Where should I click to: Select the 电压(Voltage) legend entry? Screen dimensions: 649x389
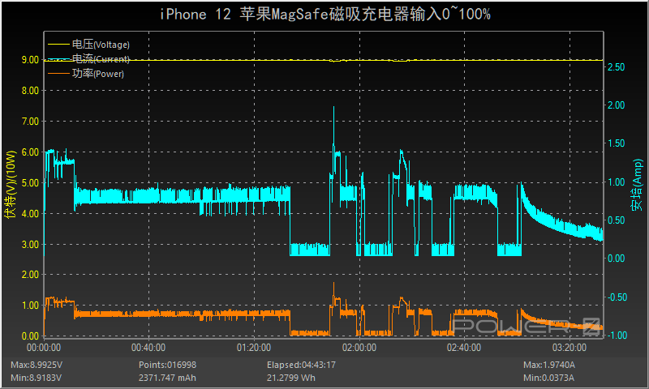pos(89,45)
